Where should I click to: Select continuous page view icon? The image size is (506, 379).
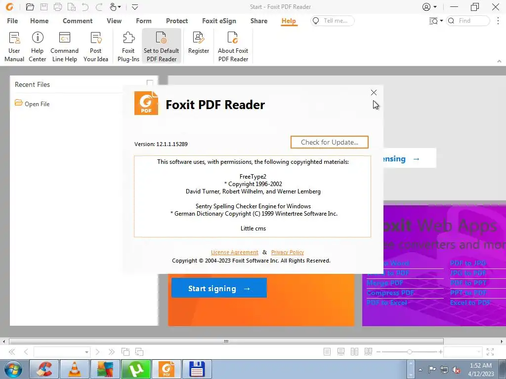click(x=341, y=351)
